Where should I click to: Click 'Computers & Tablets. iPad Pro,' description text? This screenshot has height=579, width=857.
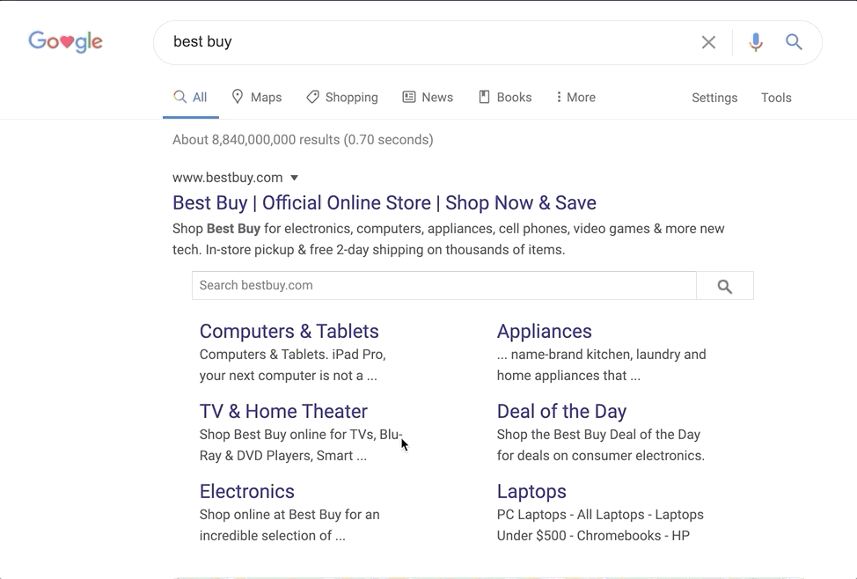(292, 355)
